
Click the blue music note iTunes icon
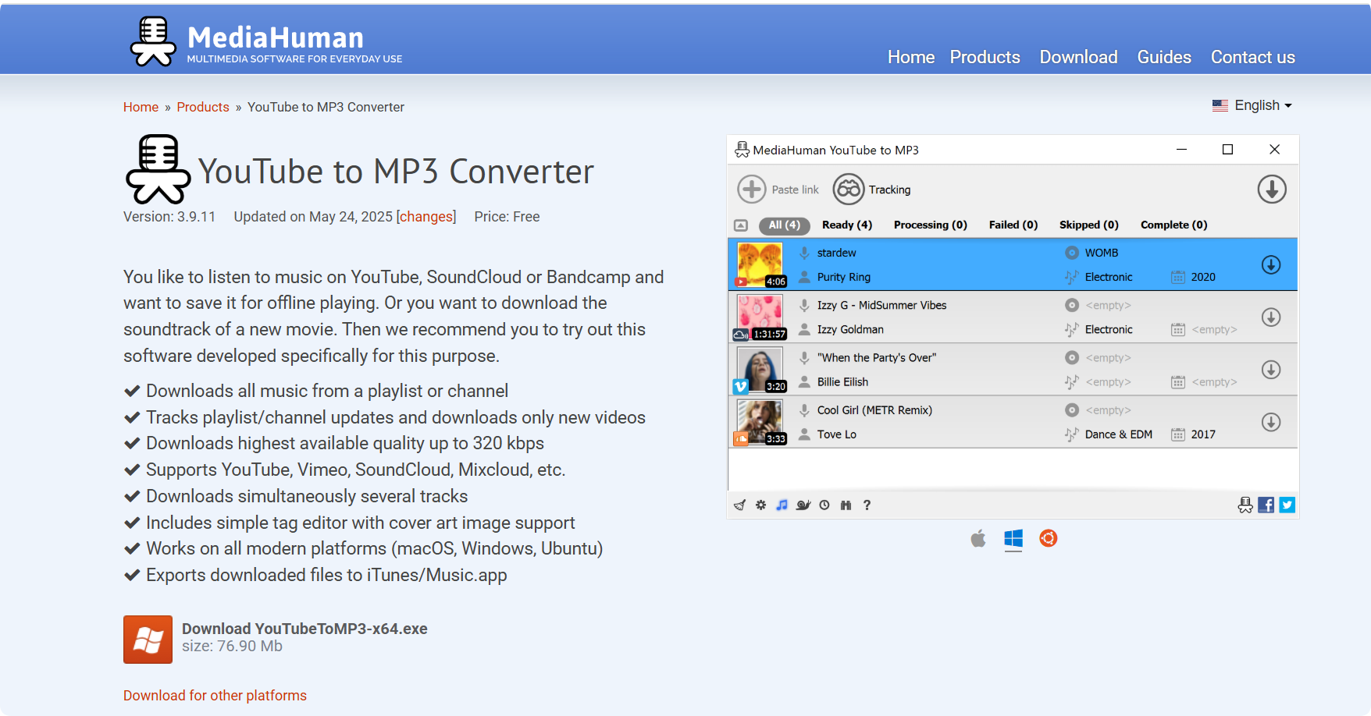pos(782,505)
